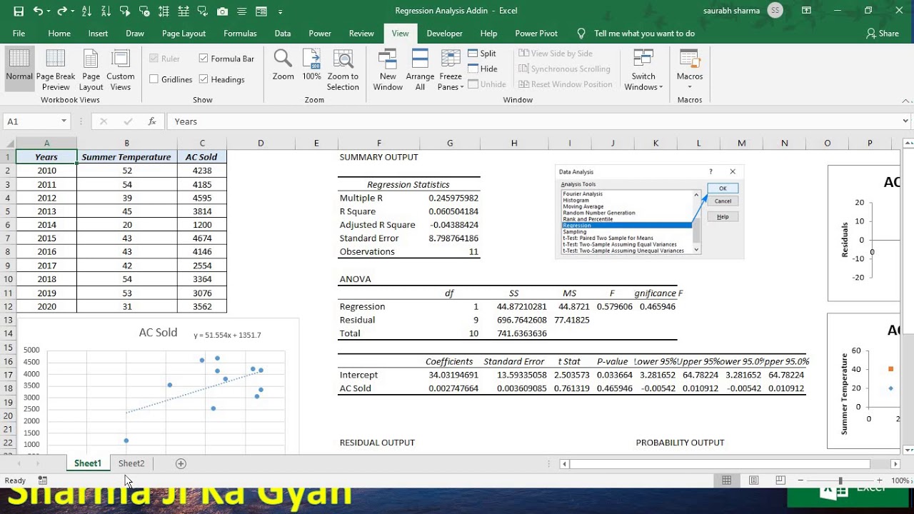Switch to the Home tab
914x514 pixels.
tap(59, 34)
